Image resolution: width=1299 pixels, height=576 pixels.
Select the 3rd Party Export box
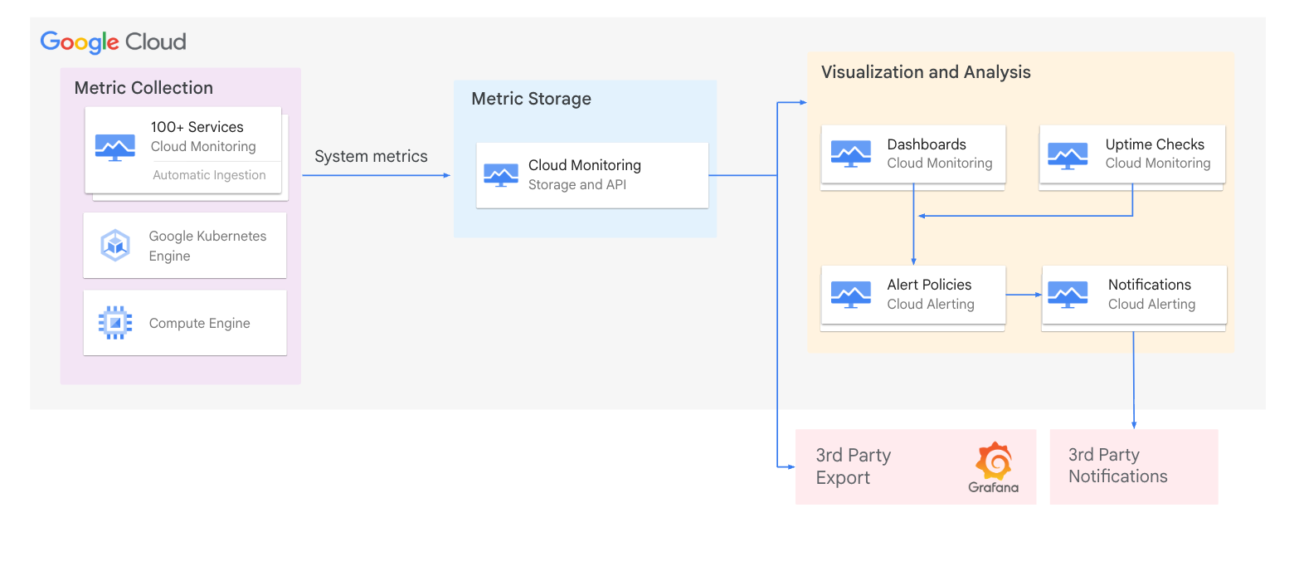[x=916, y=466]
